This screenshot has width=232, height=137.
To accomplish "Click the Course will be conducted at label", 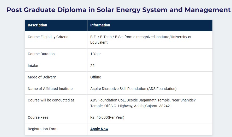I will click(51, 100).
